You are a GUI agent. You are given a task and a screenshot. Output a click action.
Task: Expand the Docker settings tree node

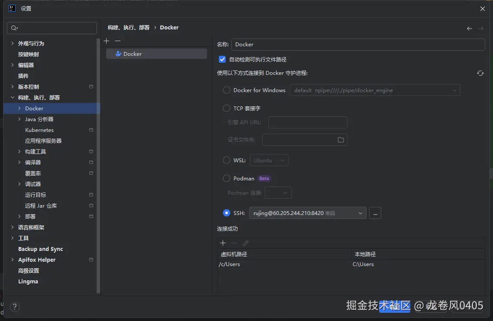pos(19,108)
